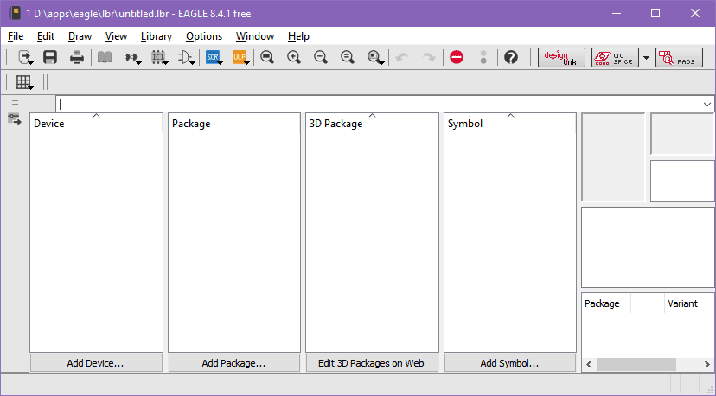Viewport: 716px width, 396px height.
Task: Expand the command line history dropdown
Action: [x=707, y=104]
